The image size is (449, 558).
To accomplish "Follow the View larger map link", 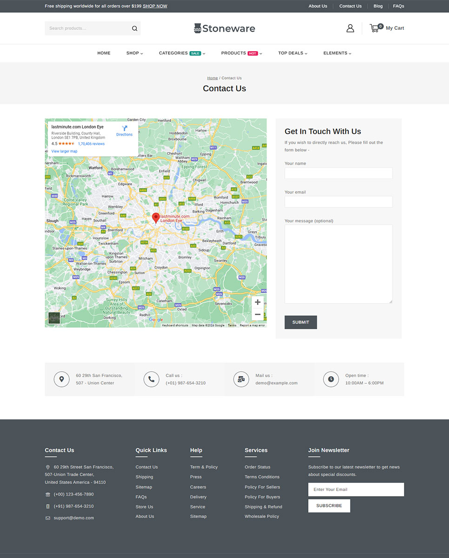I will 64,151.
